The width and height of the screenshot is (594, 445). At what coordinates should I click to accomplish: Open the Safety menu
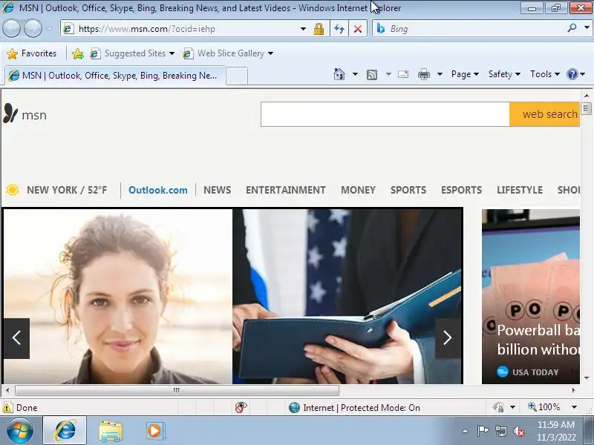click(504, 74)
